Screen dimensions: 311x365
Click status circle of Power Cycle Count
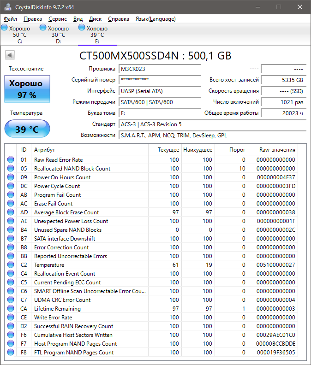point(11,186)
